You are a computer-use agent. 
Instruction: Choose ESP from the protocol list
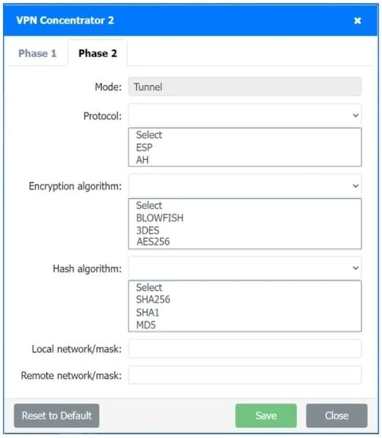(x=145, y=148)
